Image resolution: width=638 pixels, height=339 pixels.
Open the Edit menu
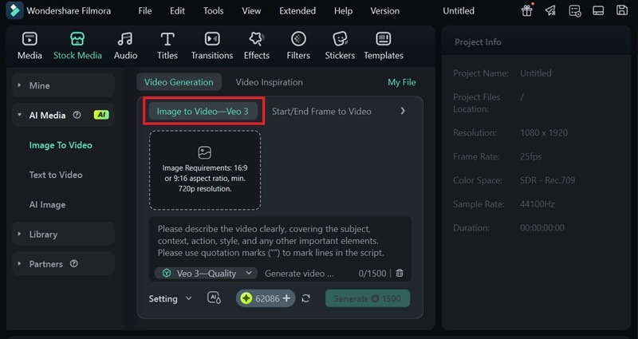tap(177, 11)
